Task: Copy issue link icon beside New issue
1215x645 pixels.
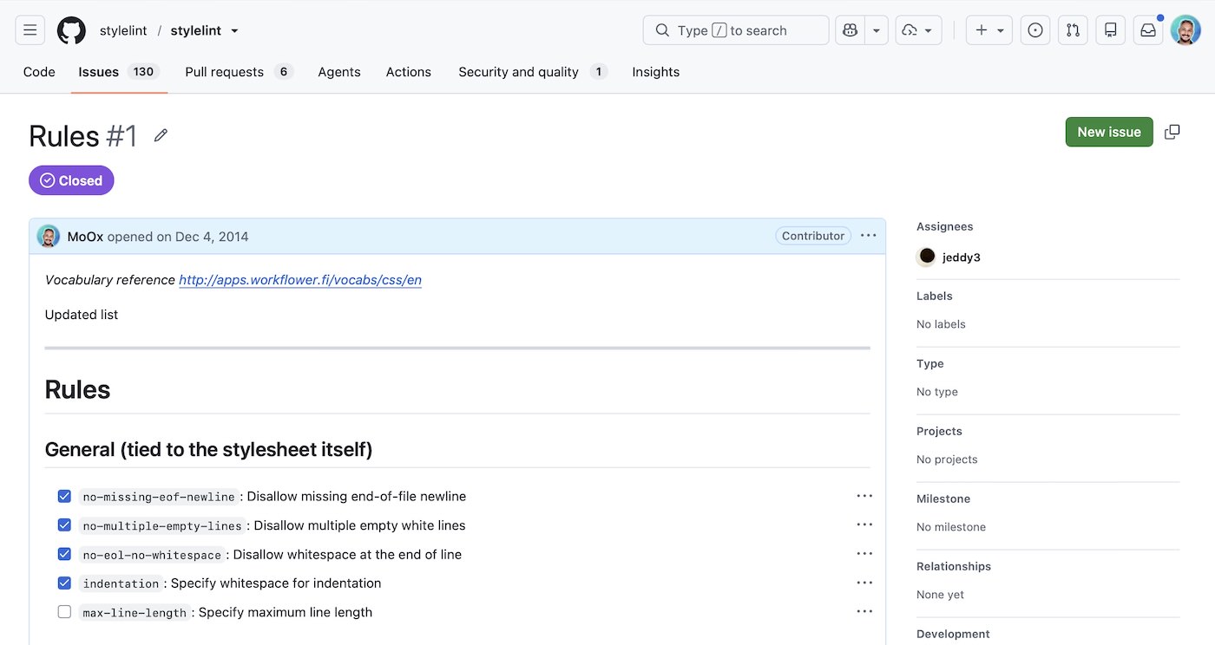Action: [x=1172, y=132]
